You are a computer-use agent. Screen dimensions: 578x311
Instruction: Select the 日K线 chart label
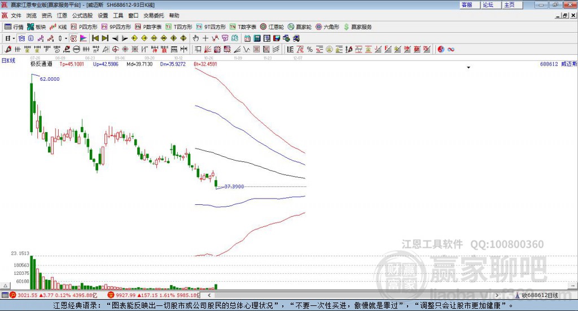pos(8,61)
